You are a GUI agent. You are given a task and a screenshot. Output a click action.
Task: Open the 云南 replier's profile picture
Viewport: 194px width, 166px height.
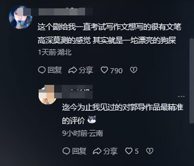(47, 95)
